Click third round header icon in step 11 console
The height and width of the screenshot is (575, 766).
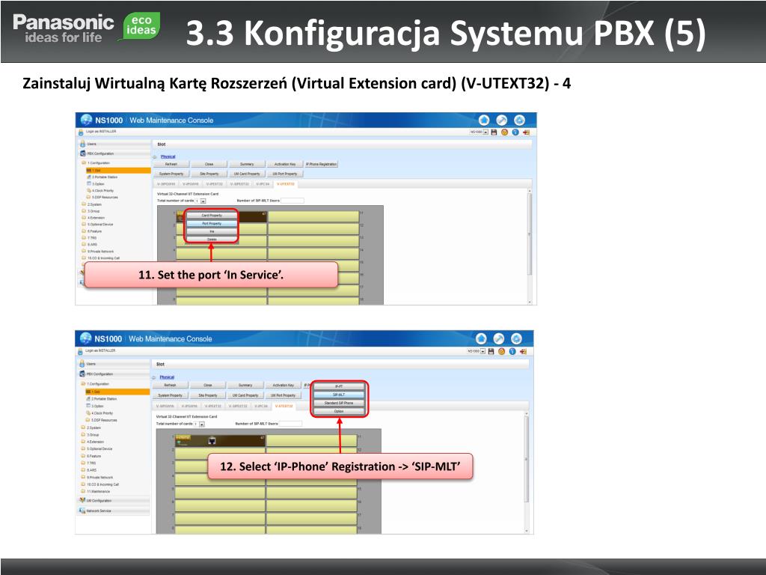pyautogui.click(x=519, y=121)
